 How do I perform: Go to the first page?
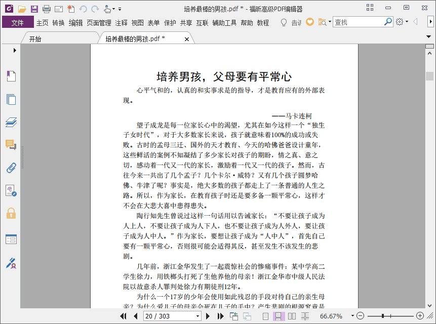point(123,316)
